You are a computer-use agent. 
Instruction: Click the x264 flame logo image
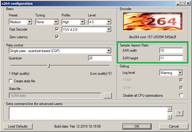[153, 21]
